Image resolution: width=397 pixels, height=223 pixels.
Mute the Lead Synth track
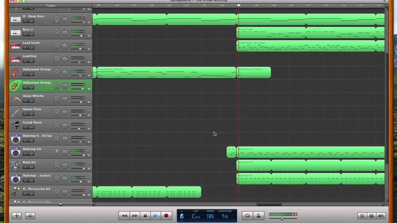26,48
